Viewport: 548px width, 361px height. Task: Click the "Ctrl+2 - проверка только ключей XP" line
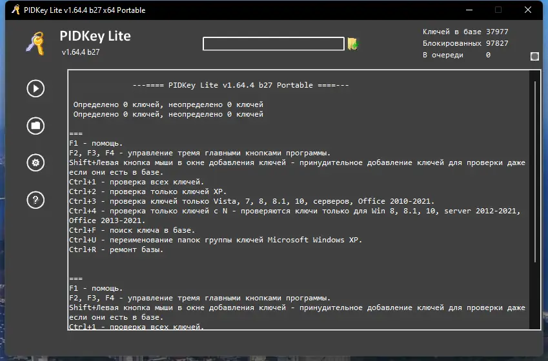[147, 191]
